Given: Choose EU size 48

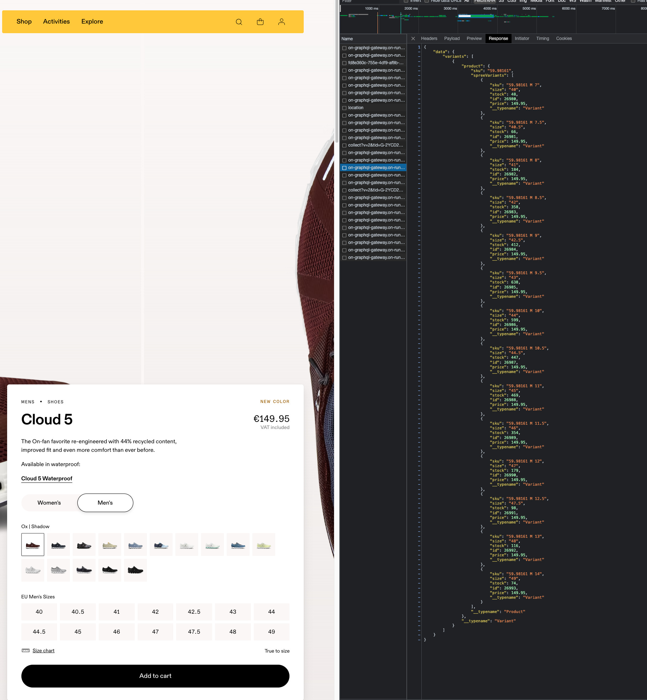Looking at the screenshot, I should pos(233,632).
